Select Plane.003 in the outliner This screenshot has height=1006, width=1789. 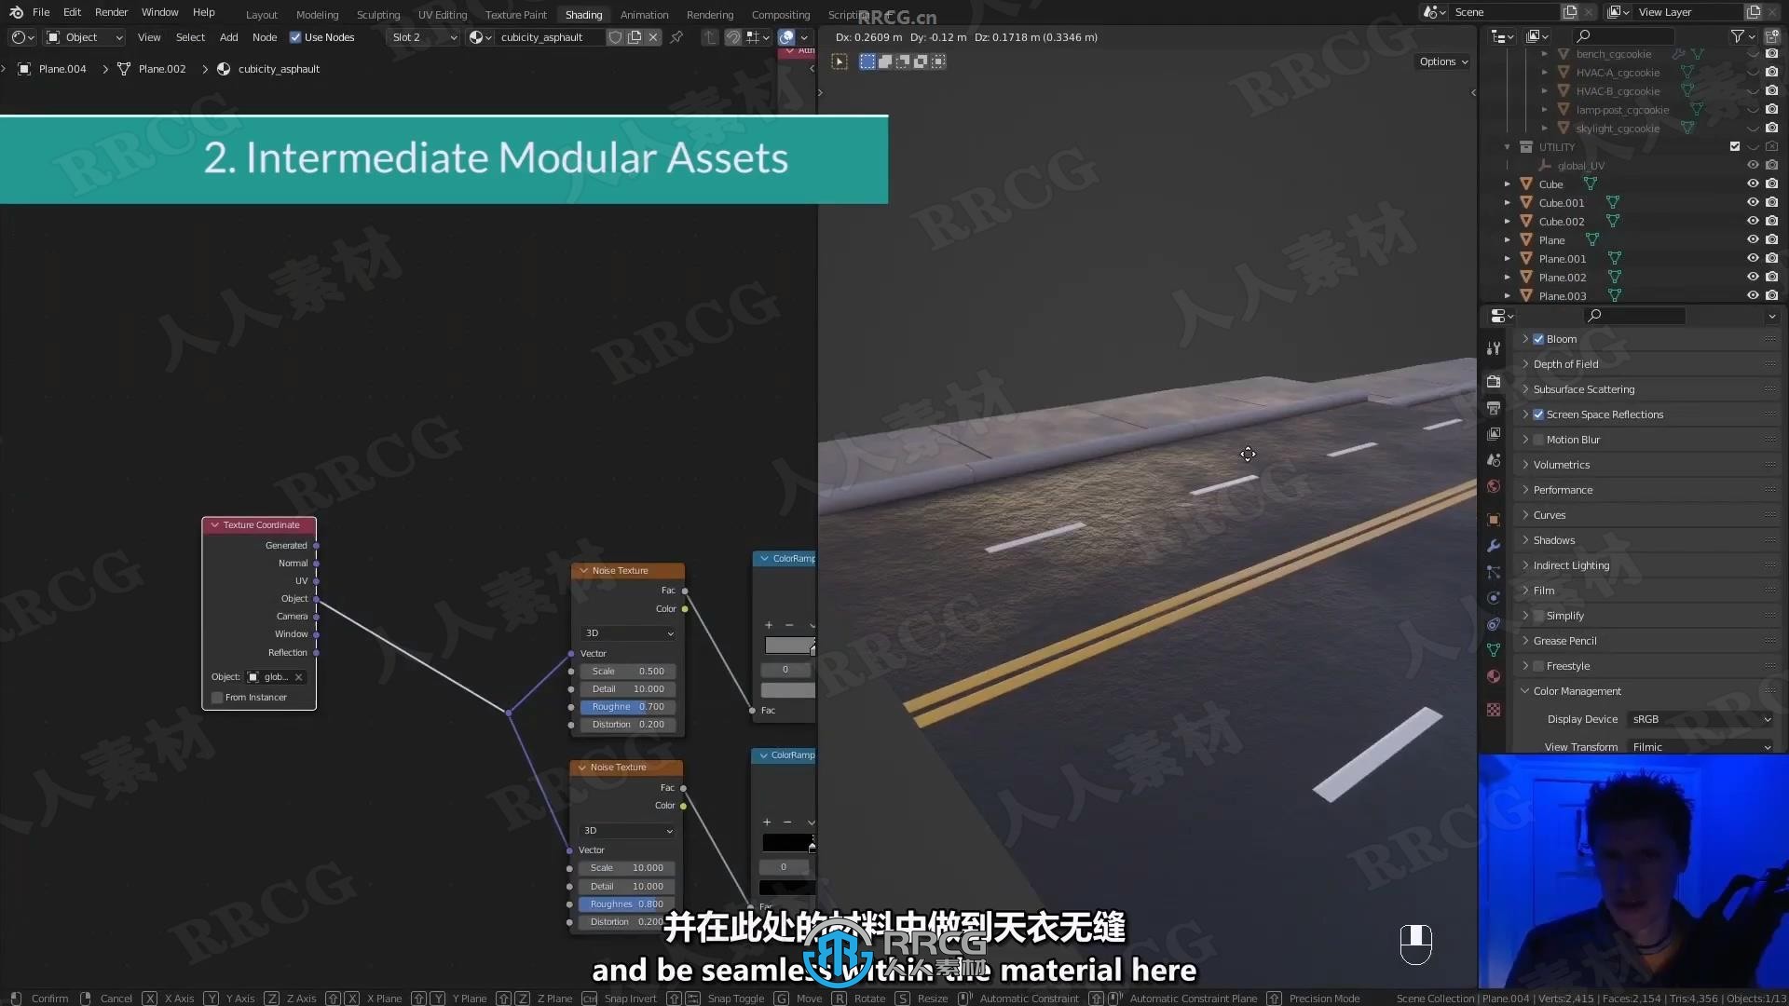(1563, 296)
